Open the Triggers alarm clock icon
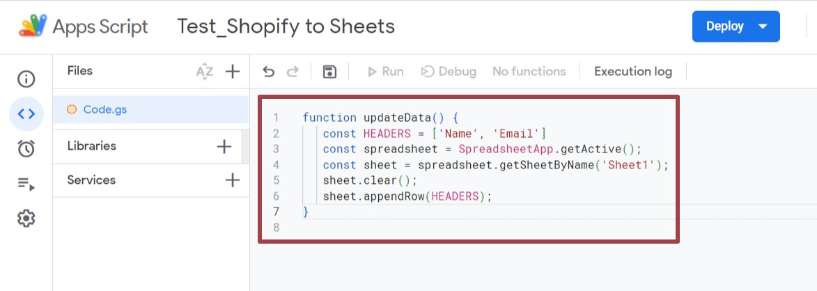Viewport: 817px width, 291px height. click(x=26, y=148)
